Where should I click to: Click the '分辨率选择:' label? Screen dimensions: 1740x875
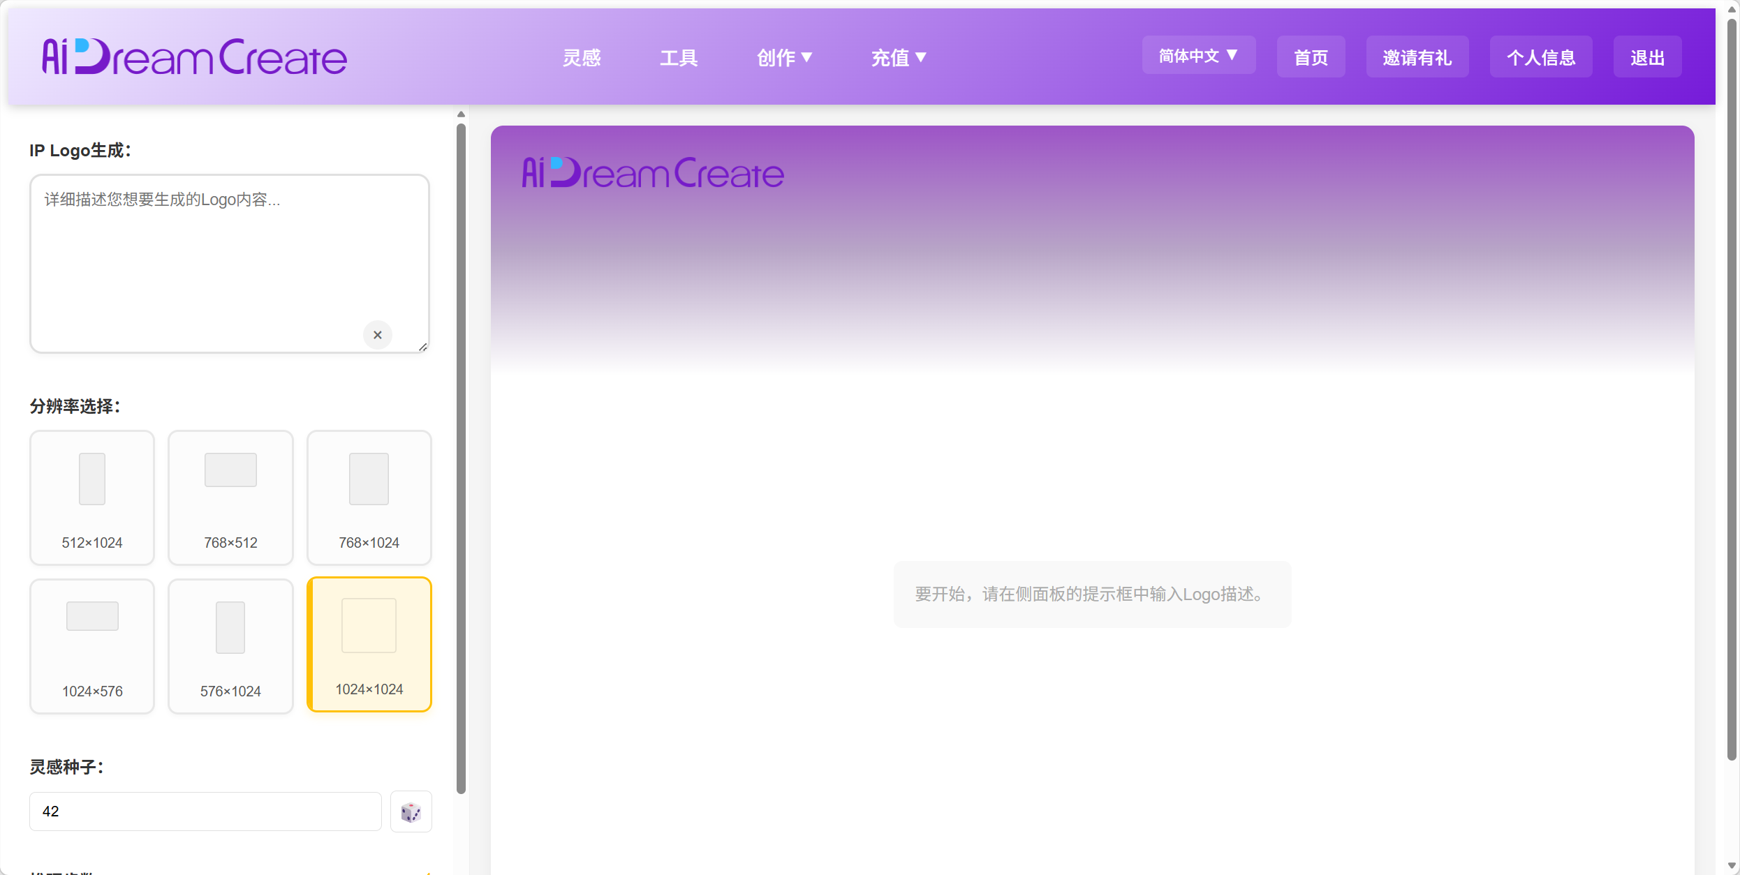point(75,406)
